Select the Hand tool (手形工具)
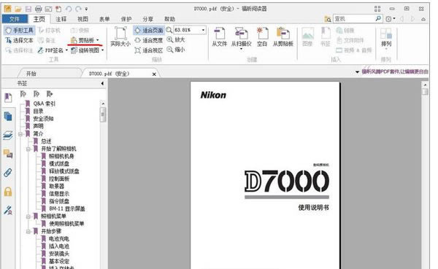 coord(20,30)
